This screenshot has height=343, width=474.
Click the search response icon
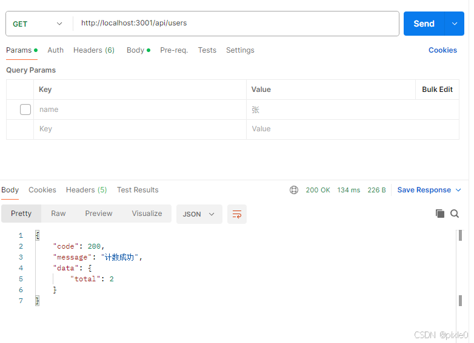click(455, 214)
